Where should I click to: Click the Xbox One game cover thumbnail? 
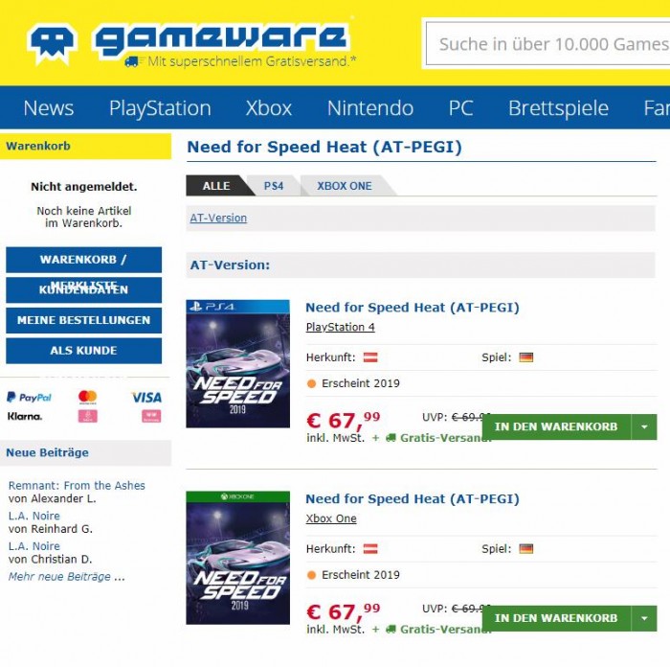(x=238, y=558)
